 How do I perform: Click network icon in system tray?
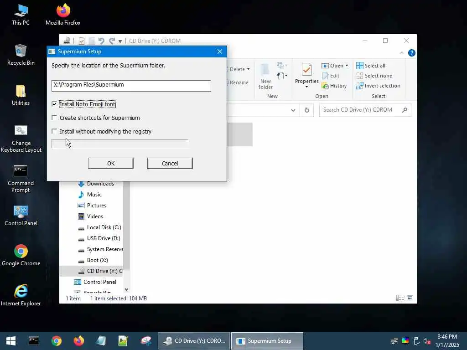(x=394, y=341)
